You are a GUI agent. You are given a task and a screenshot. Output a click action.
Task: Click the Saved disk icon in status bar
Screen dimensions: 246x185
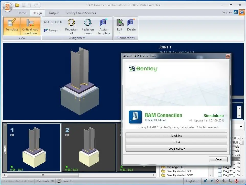59,181
